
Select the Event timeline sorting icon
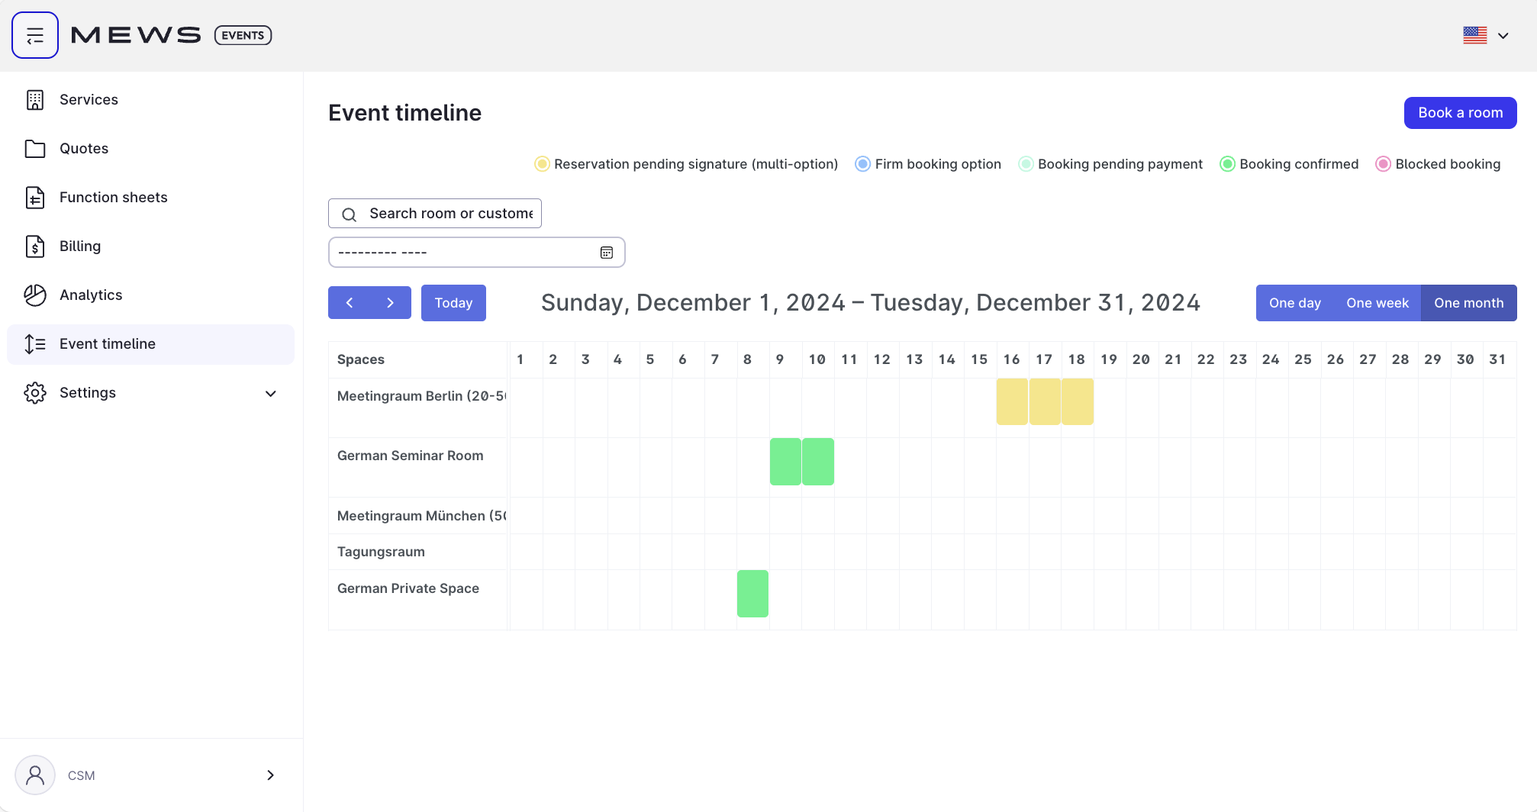tap(35, 343)
